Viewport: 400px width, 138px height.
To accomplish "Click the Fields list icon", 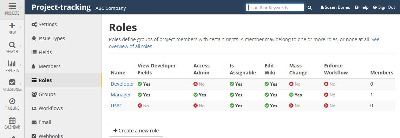I will click(34, 52).
